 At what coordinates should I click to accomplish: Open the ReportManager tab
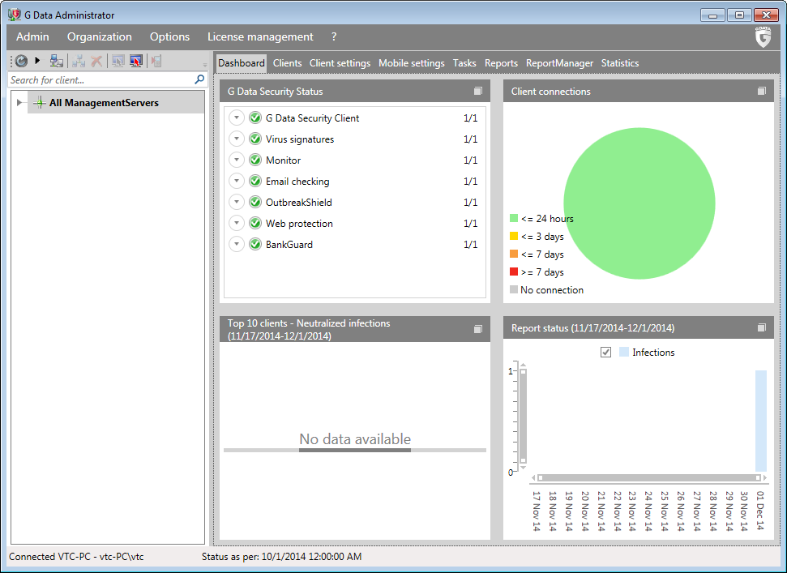coord(559,63)
